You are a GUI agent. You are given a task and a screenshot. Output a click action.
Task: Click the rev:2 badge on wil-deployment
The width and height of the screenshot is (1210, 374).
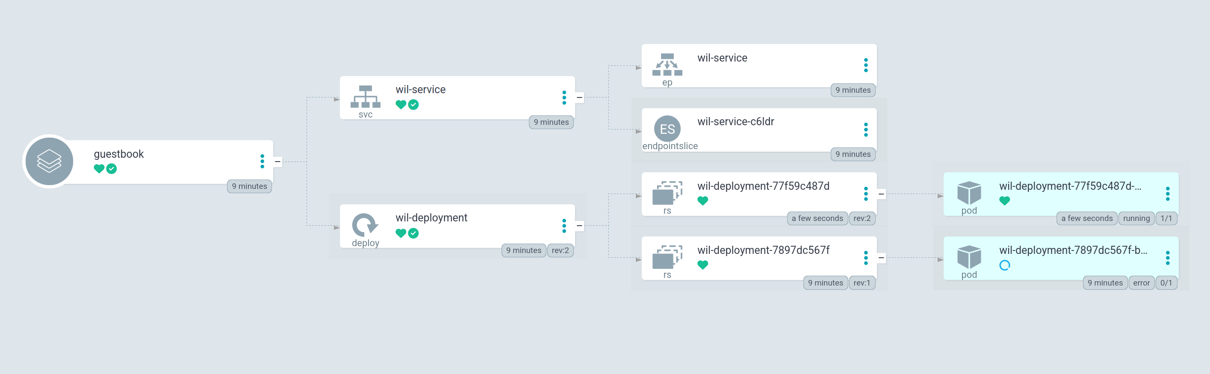pos(560,250)
